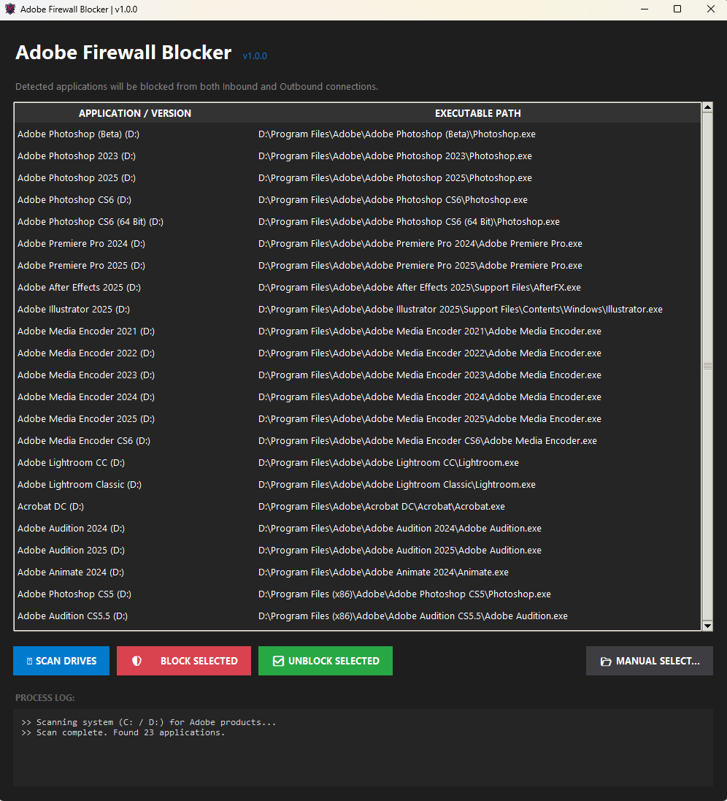Select the Adobe Premiere Pro 2025 entry

pyautogui.click(x=81, y=266)
